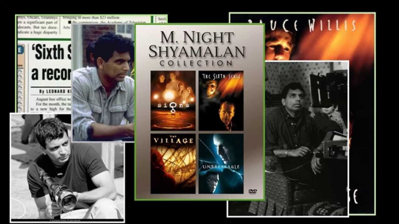Click The Sixth Sense cover on the DVD

[221, 100]
